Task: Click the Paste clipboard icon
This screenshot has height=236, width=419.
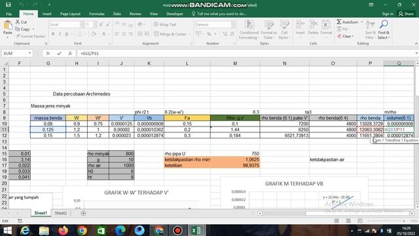Action: tap(8, 26)
